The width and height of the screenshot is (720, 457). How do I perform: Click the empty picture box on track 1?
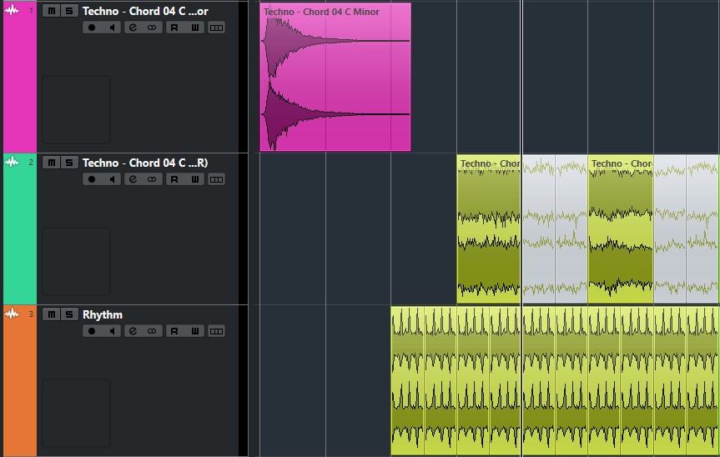[x=76, y=109]
